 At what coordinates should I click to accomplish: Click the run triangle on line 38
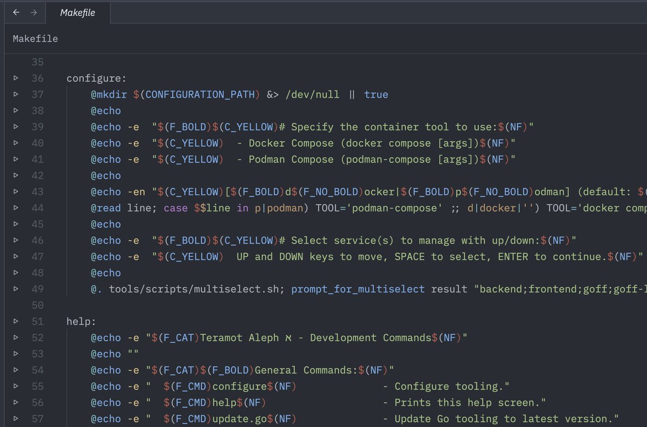click(16, 111)
